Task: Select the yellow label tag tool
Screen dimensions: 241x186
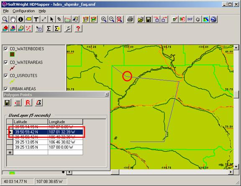Action: click(28, 19)
